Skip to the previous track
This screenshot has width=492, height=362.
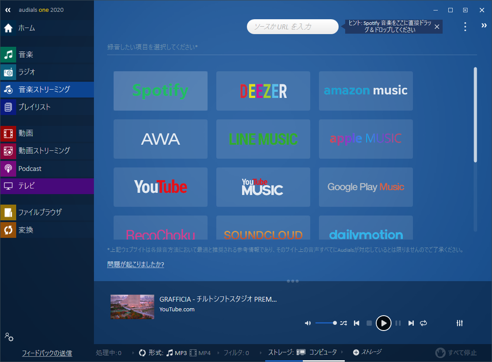pyautogui.click(x=357, y=323)
